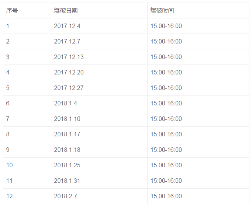Select the 爆破日期 header cell

coord(99,10)
